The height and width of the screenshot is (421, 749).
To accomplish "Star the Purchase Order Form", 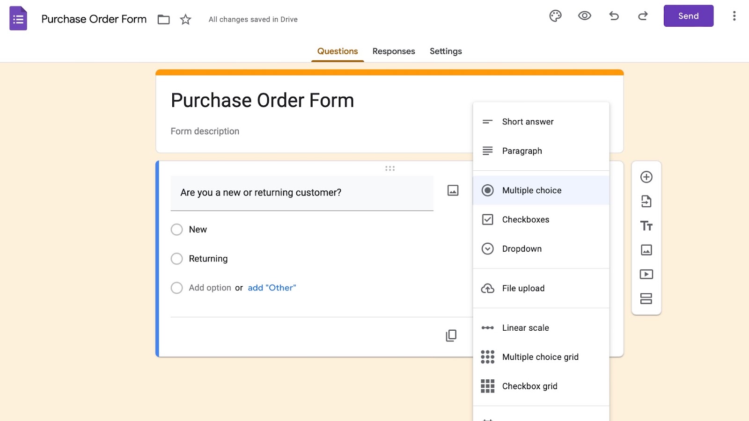I will (185, 19).
